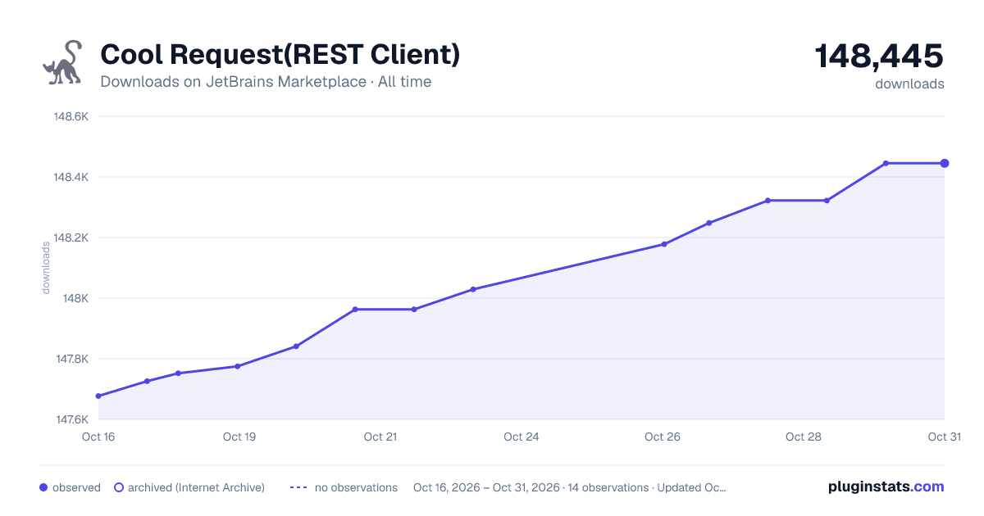This screenshot has width=984, height=516.
Task: Click the Oct 31 x-axis label
Action: point(944,437)
